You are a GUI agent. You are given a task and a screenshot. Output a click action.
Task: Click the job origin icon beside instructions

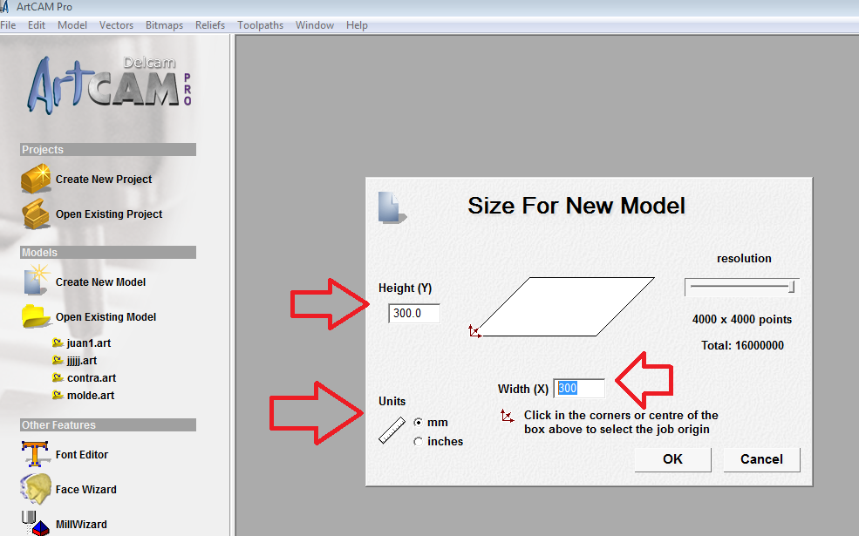coord(508,416)
